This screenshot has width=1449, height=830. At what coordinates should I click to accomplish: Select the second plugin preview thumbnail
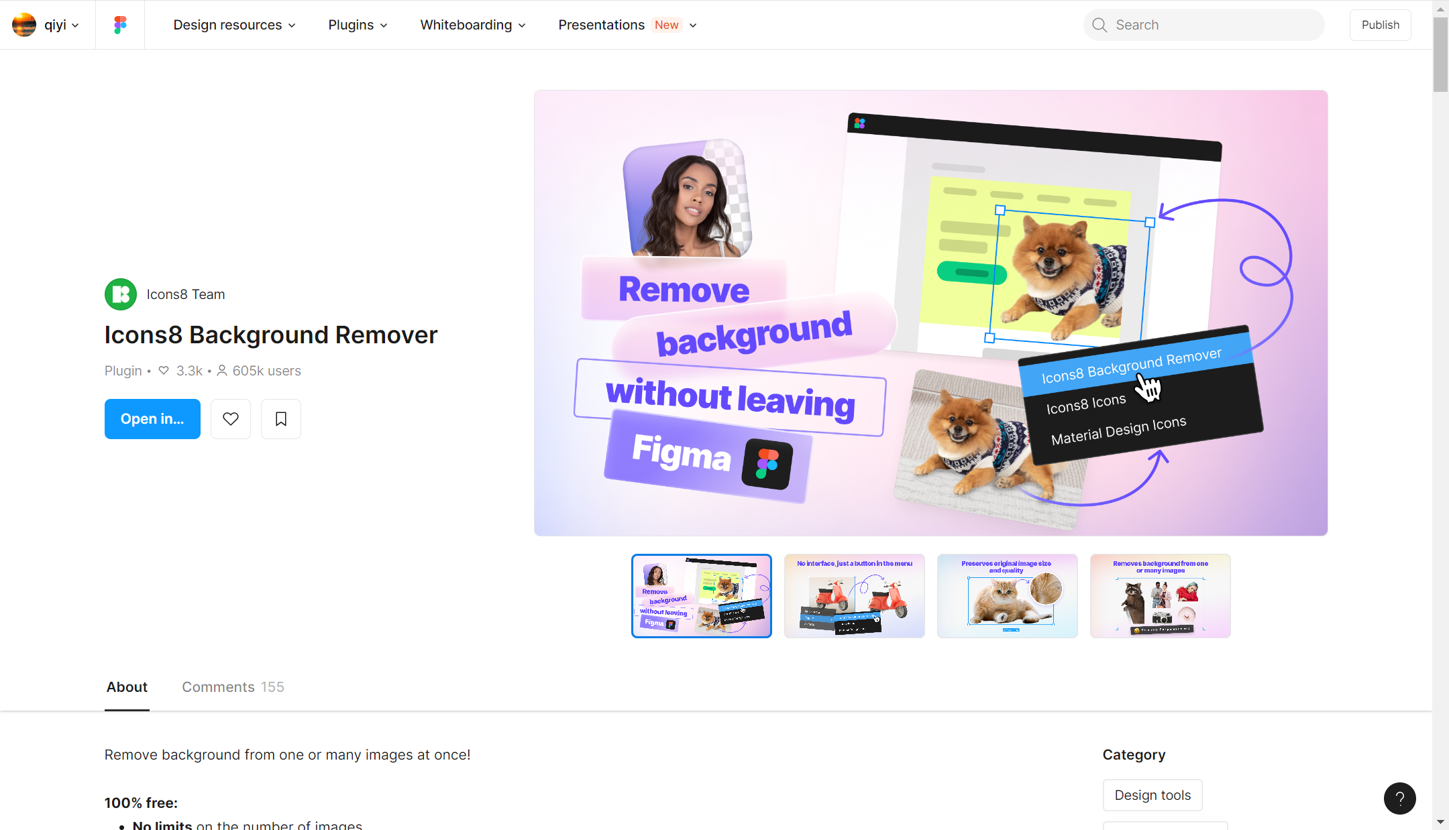coord(854,595)
